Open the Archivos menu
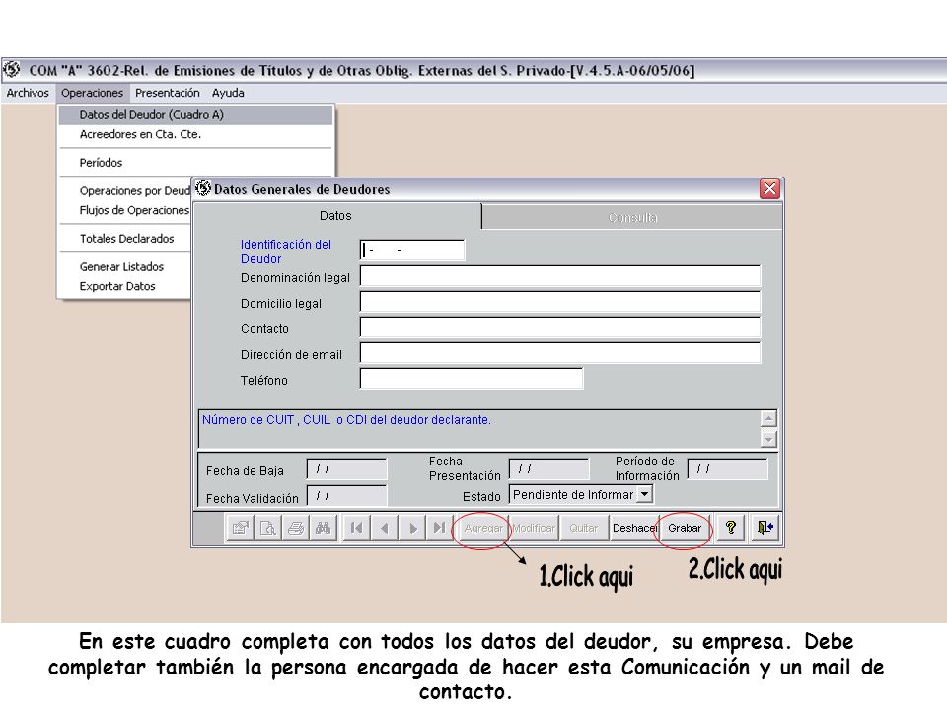 click(x=28, y=93)
